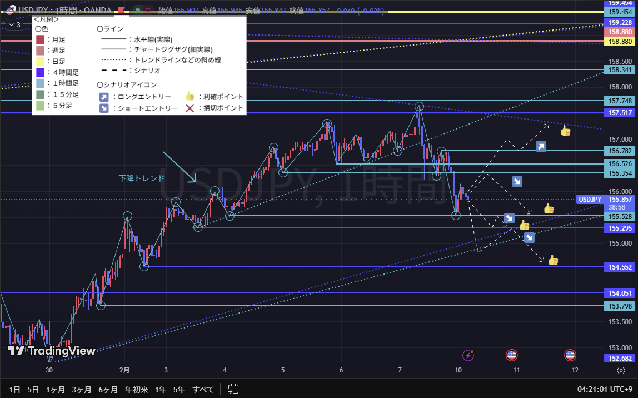Open chart settings gear on time axis

620,370
